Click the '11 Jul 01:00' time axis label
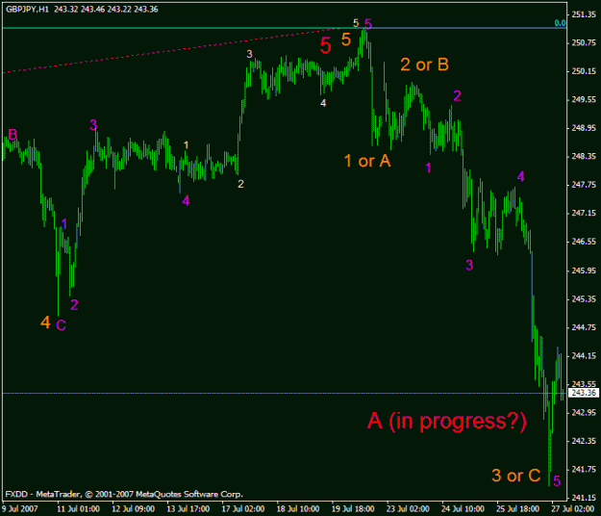Screen dimensions: 601x516 pos(79,509)
